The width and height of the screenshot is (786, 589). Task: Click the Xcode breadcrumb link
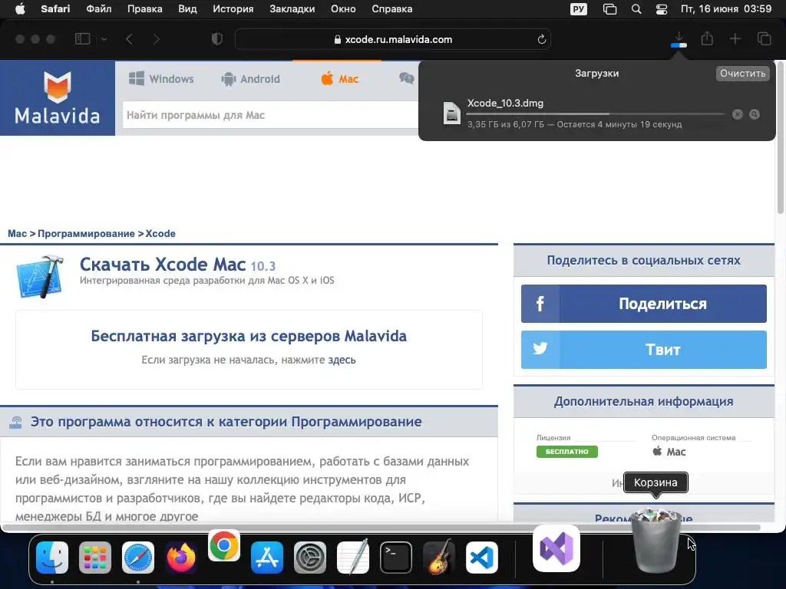[160, 233]
